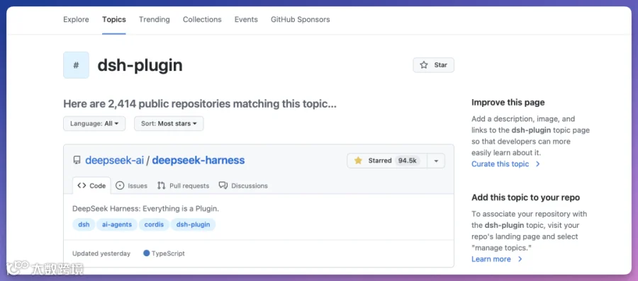Click the hash topic icon beside dsh-plugin
Screen dimensions: 638x281
[x=76, y=65]
